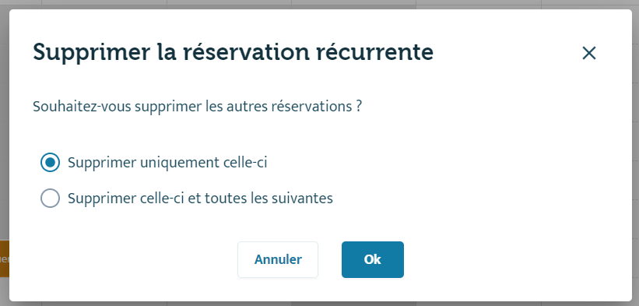
Task: Click the dimmed calendar backdrop above the dialog
Action: click(319, 5)
